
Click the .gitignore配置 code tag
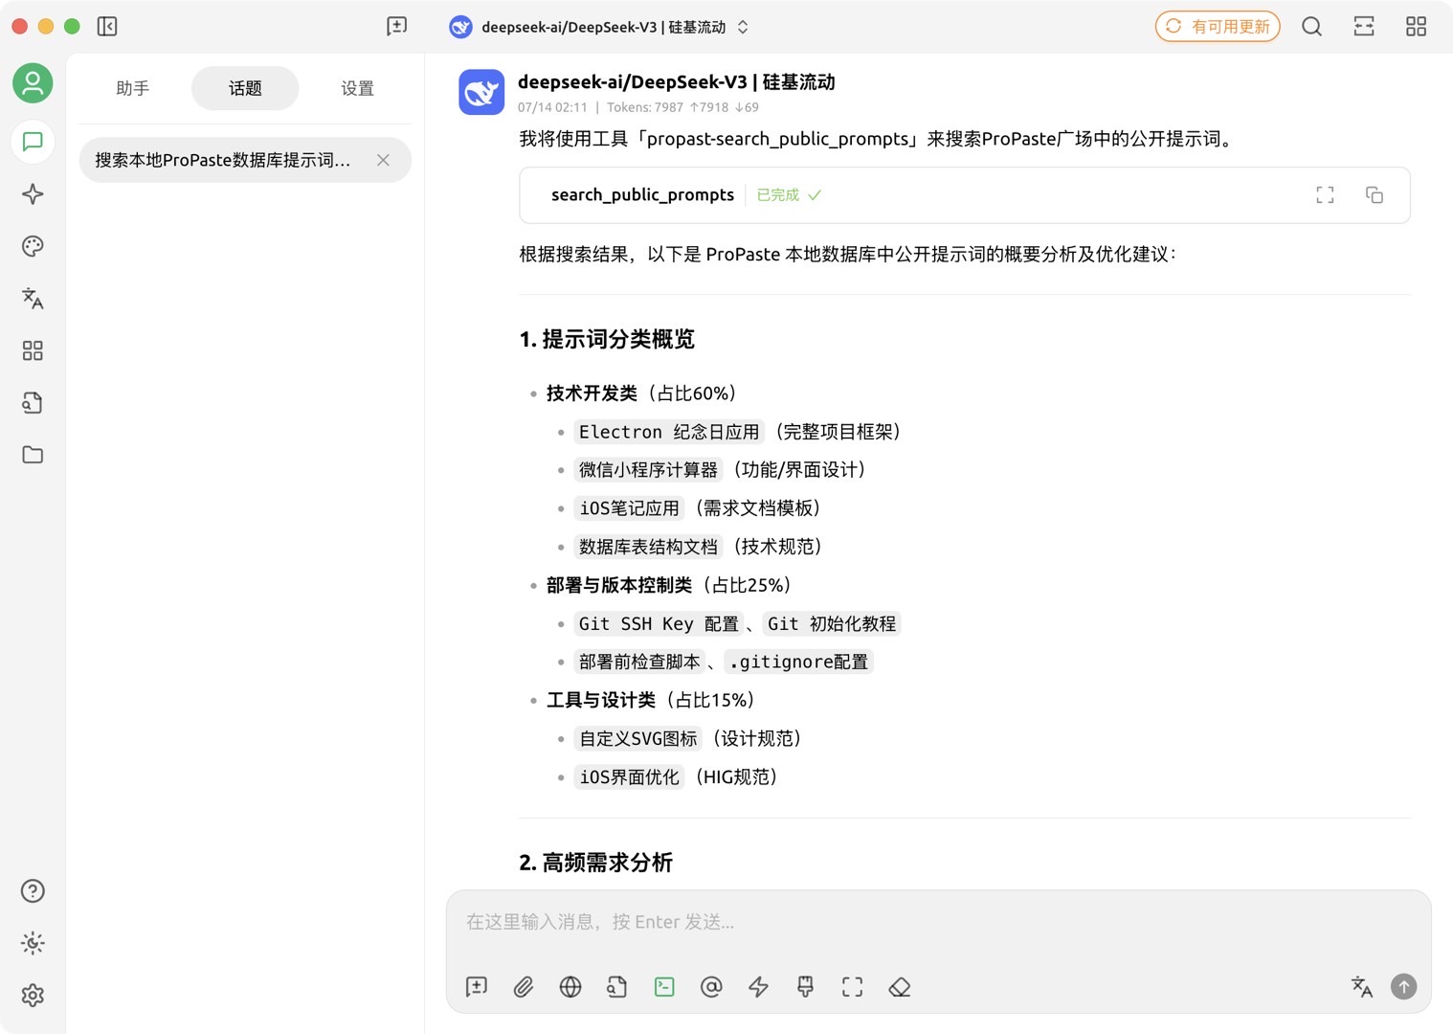798,662
